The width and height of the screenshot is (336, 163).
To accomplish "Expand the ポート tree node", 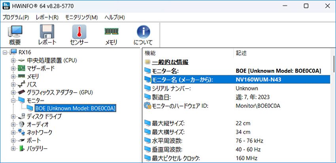I will (13, 141).
